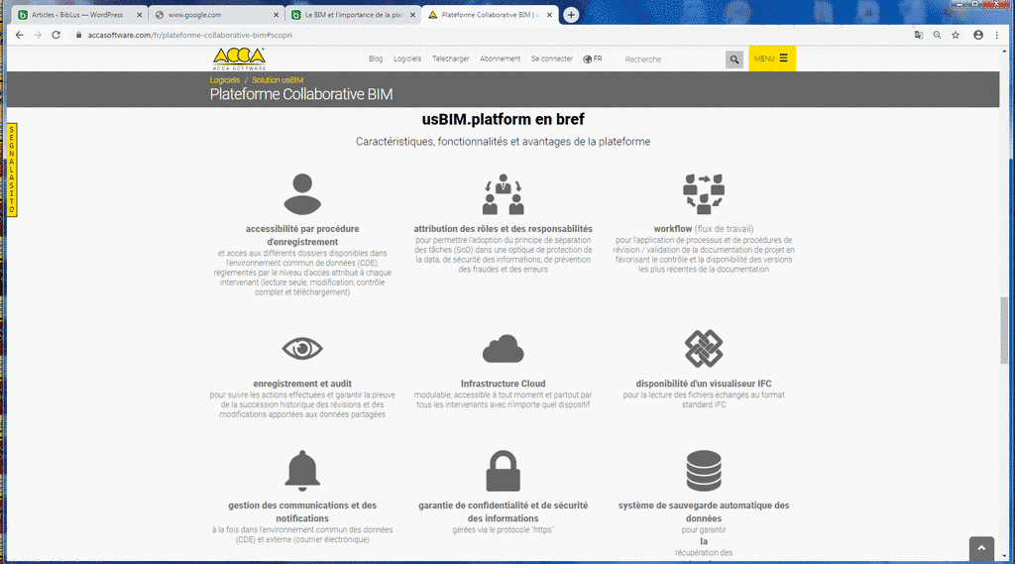Click the vertical page scrollbar thumb

[1004, 330]
